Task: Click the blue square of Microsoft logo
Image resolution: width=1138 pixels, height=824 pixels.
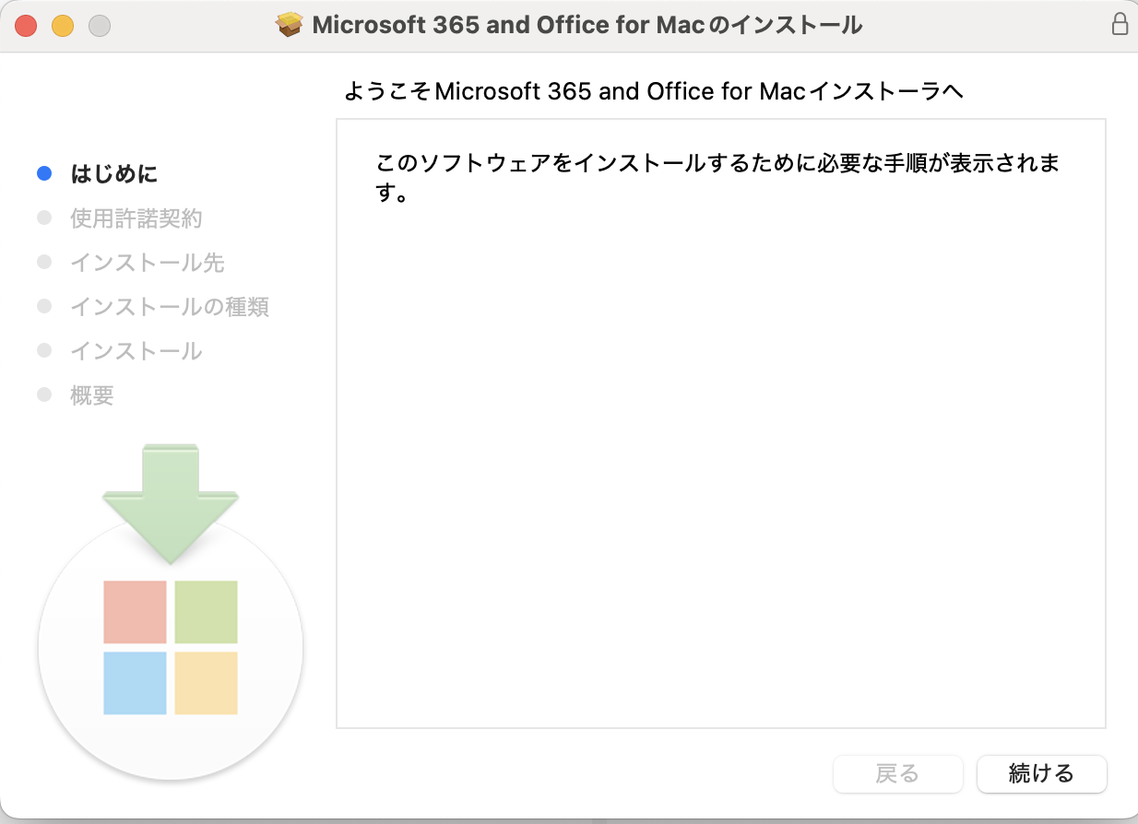Action: coord(135,683)
